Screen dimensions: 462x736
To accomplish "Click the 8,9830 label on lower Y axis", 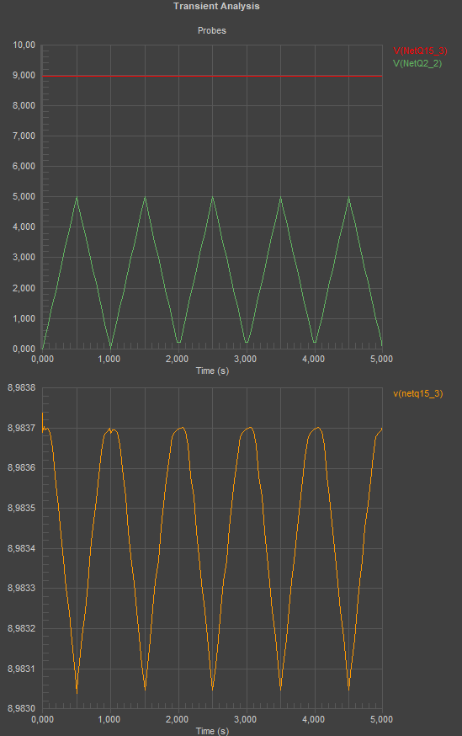I will click(21, 709).
